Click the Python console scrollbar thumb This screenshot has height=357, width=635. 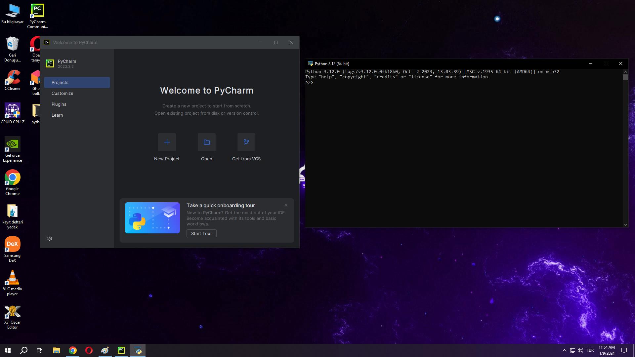pyautogui.click(x=625, y=77)
